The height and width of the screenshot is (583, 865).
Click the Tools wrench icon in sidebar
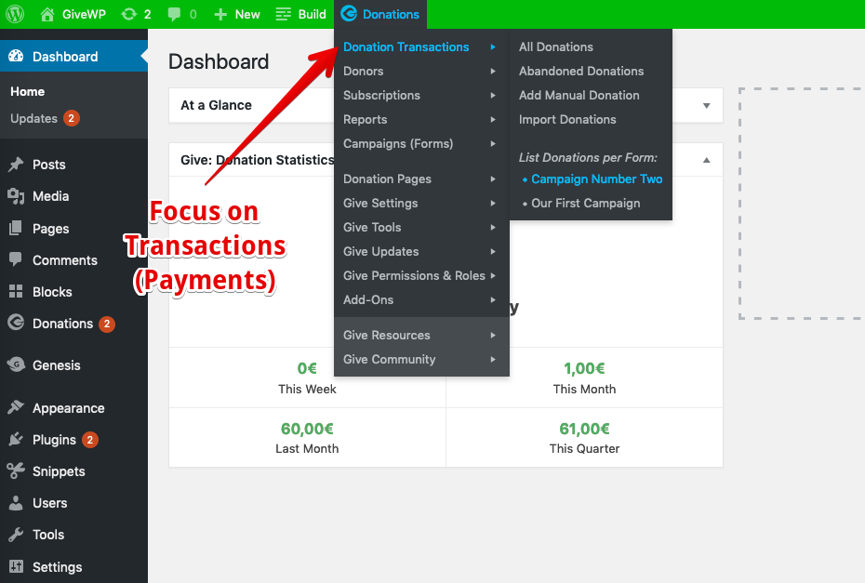[x=16, y=534]
